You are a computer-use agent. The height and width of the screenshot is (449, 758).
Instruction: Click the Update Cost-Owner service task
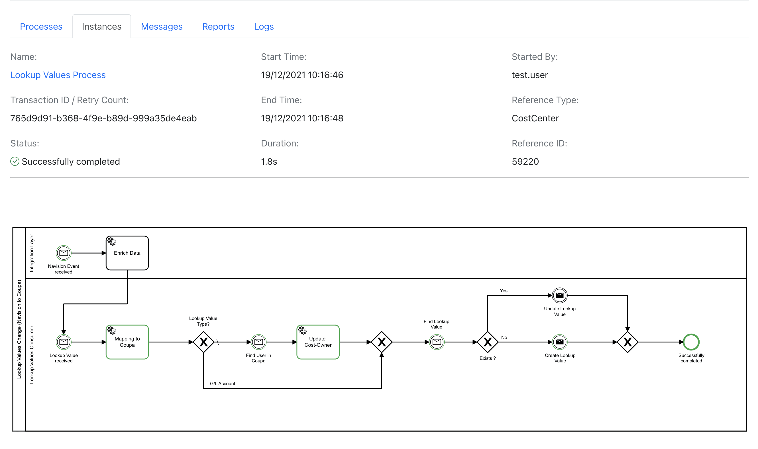tap(318, 342)
